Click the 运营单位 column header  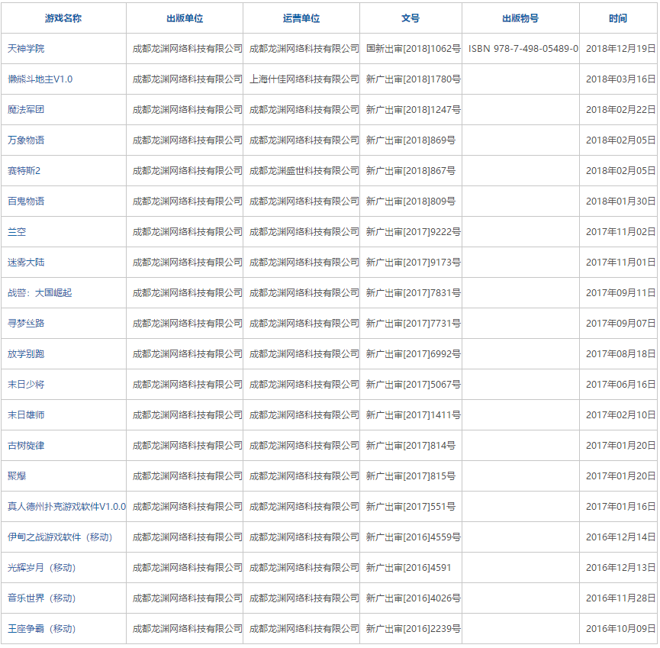[301, 18]
